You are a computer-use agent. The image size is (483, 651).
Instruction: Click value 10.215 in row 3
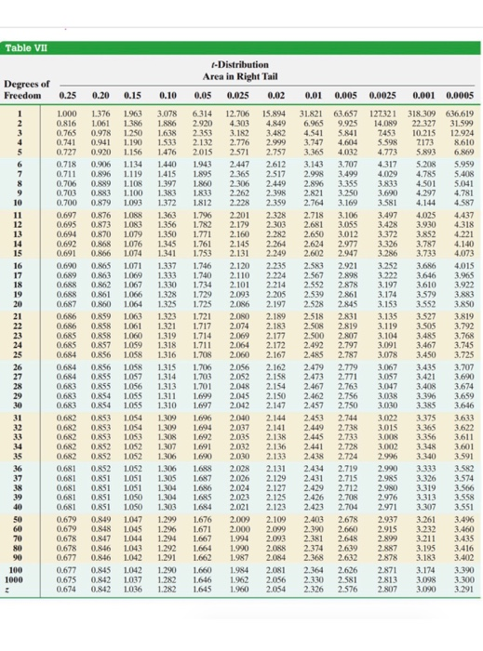pyautogui.click(x=423, y=133)
